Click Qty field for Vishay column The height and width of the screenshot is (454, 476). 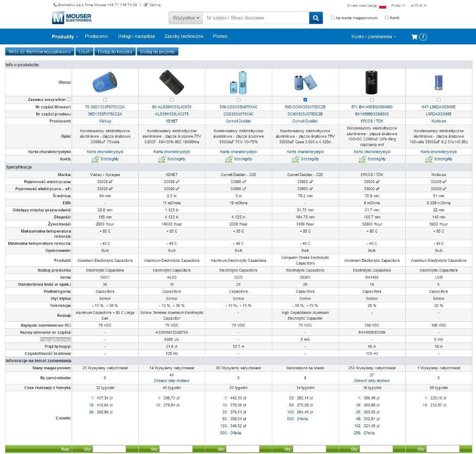pos(109,449)
